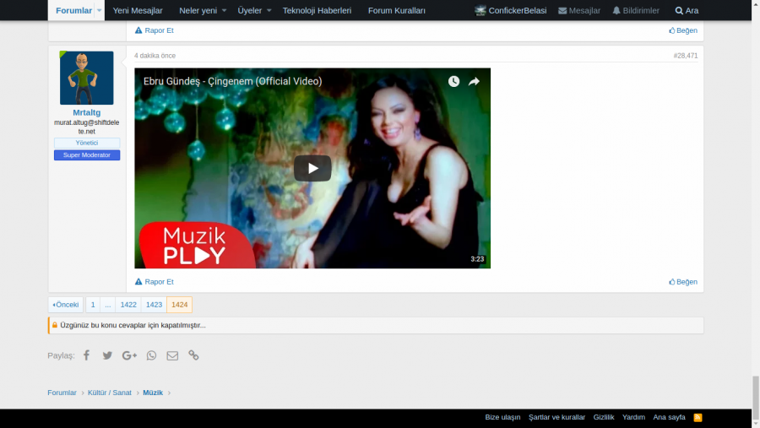Viewport: 760px width, 428px height.
Task: Play the Ebru Gündeş Çingenem video
Action: point(312,168)
